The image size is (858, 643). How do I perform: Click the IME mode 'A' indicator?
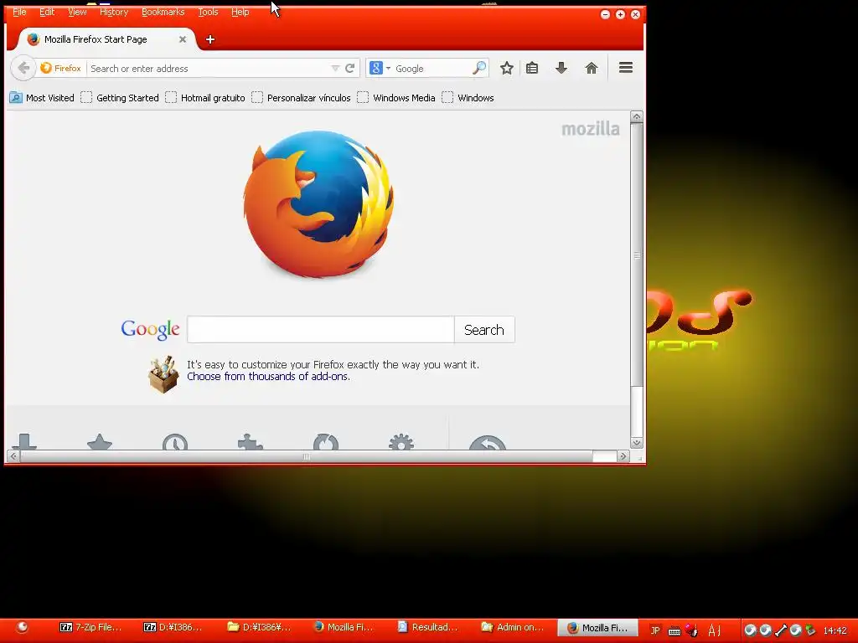712,630
